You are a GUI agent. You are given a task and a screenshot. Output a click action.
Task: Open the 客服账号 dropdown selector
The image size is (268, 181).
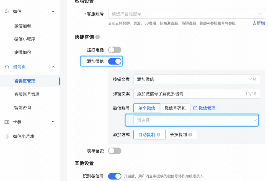pos(186,14)
